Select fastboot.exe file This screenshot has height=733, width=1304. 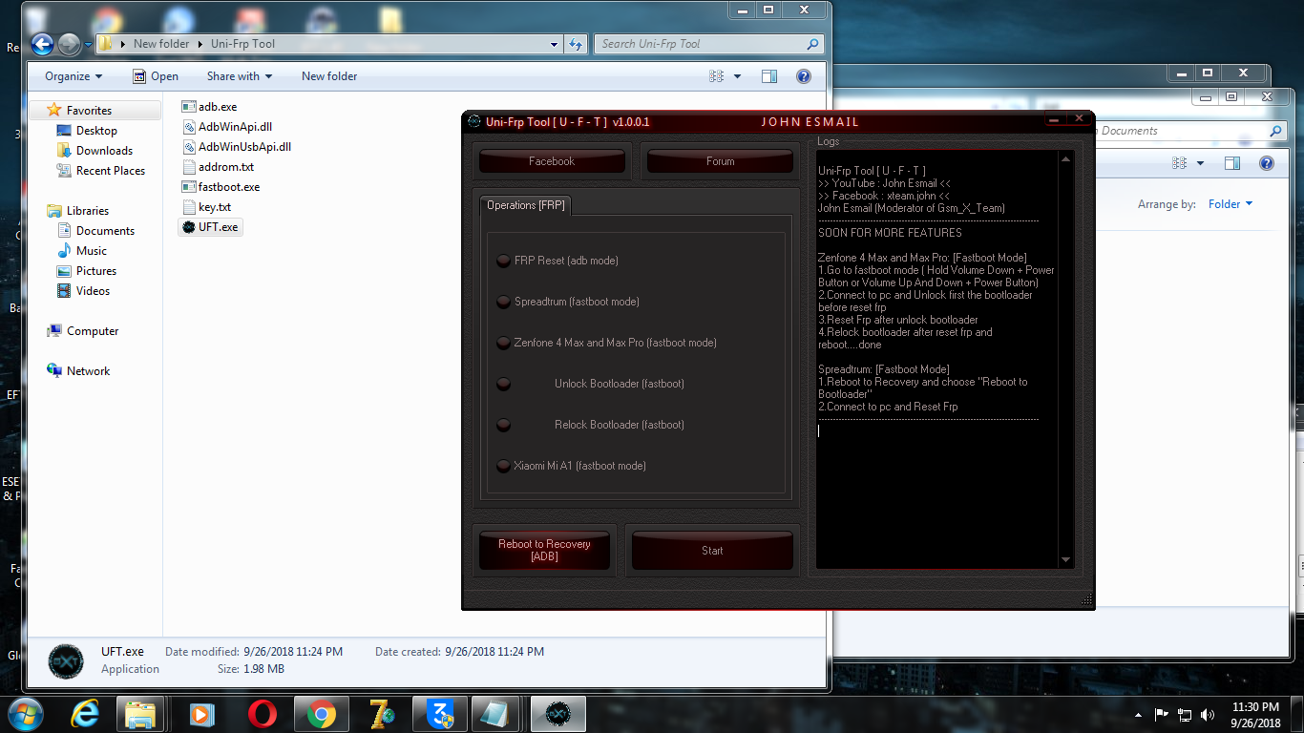pos(221,187)
